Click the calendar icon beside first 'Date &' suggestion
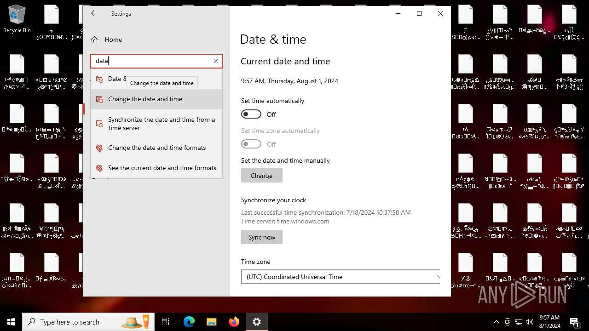 coord(99,79)
